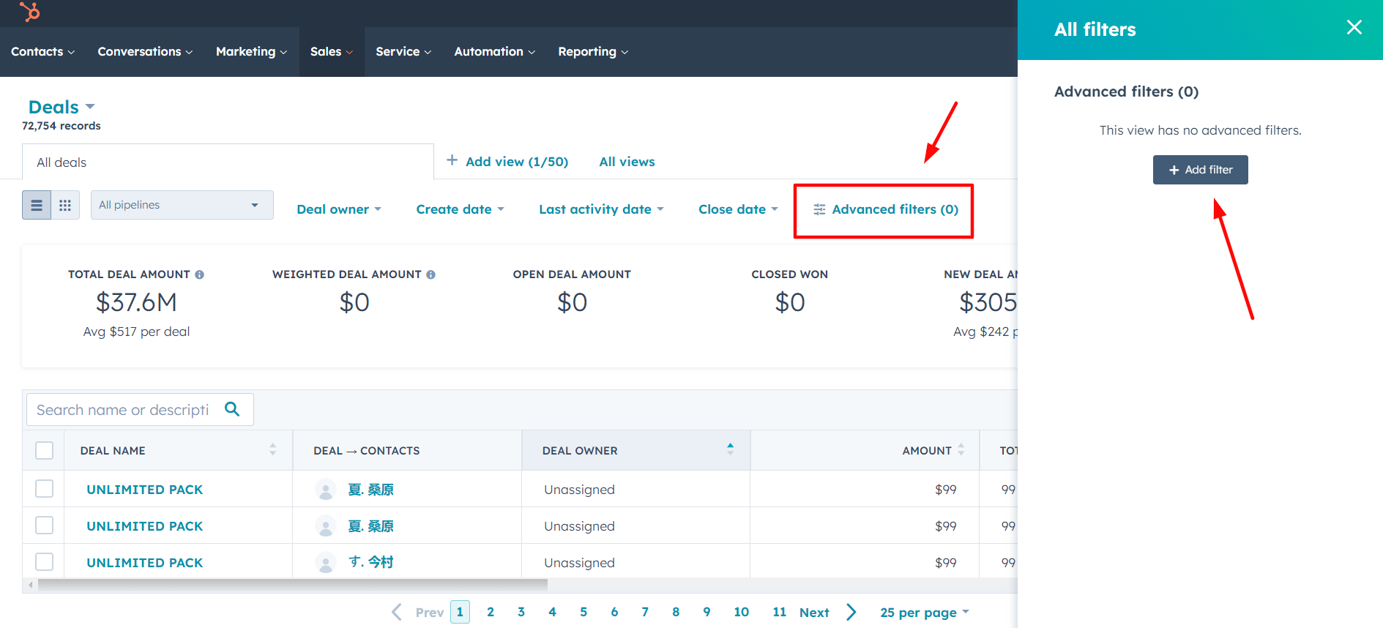Click the search magnifier icon
The height and width of the screenshot is (628, 1383).
coord(232,409)
